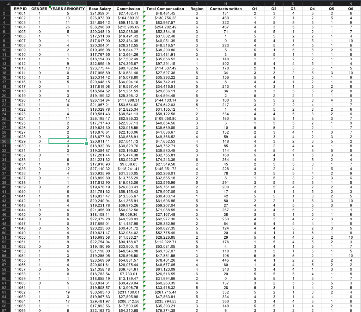Select total compensation cell $48,461.45

click(165, 13)
